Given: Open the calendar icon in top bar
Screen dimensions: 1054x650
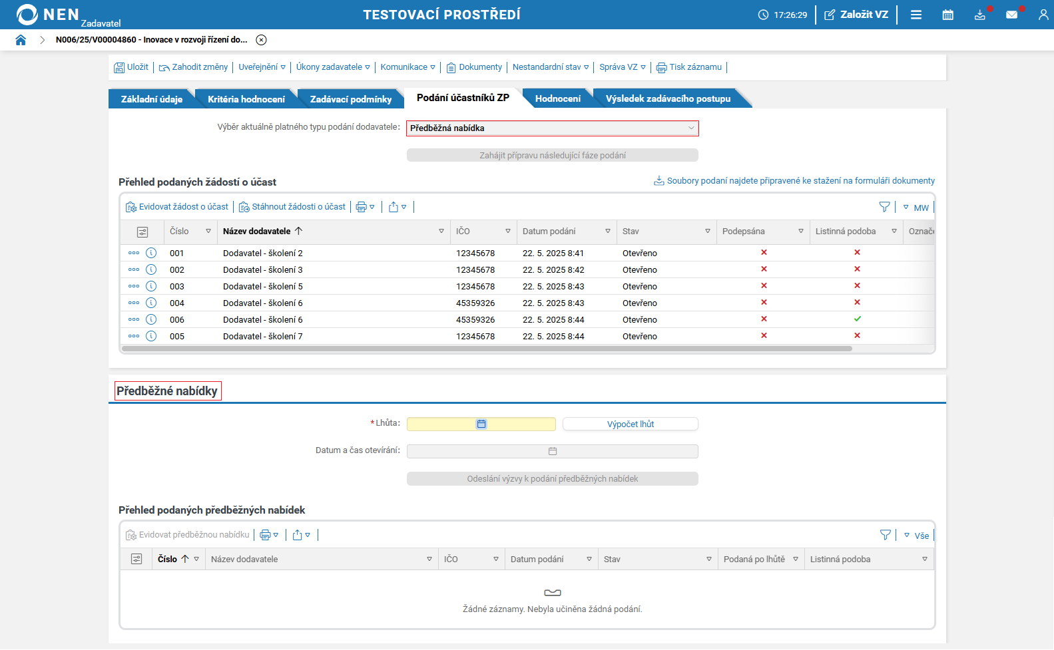Looking at the screenshot, I should point(947,15).
